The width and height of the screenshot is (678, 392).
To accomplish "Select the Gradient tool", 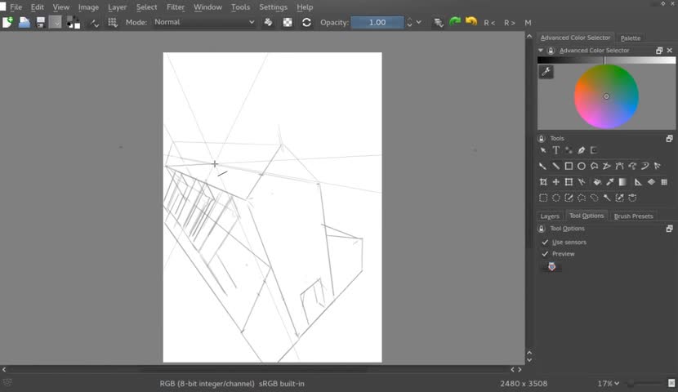I will [622, 182].
